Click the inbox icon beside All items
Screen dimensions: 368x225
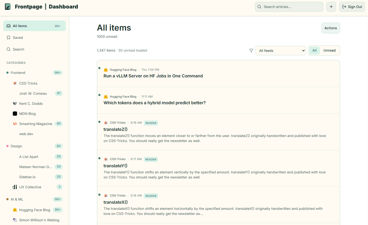(9, 26)
